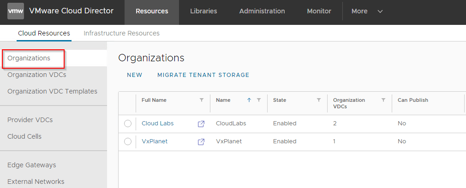Click Full Name column filter icon

point(201,100)
